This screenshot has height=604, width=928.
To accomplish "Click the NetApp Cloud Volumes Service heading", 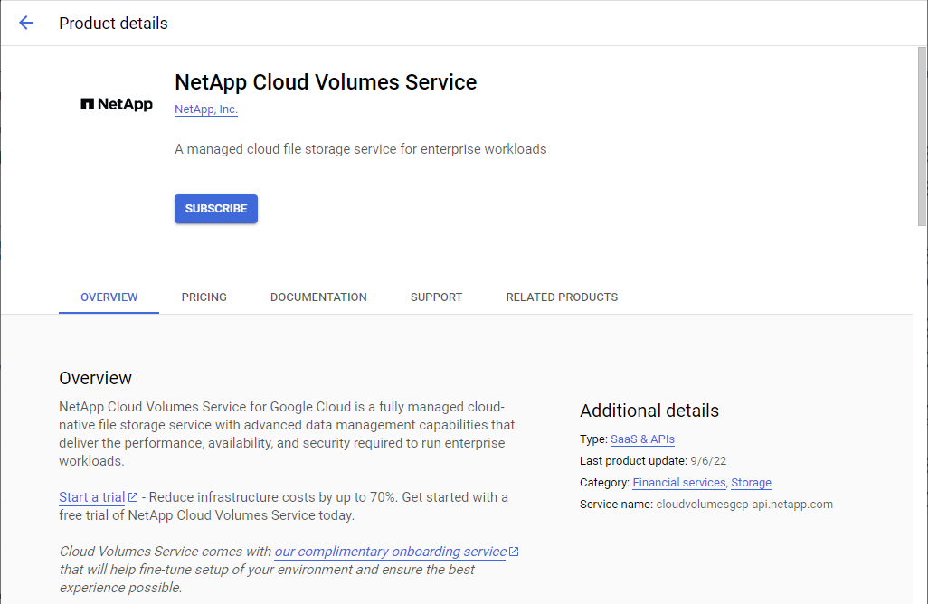I will tap(326, 82).
